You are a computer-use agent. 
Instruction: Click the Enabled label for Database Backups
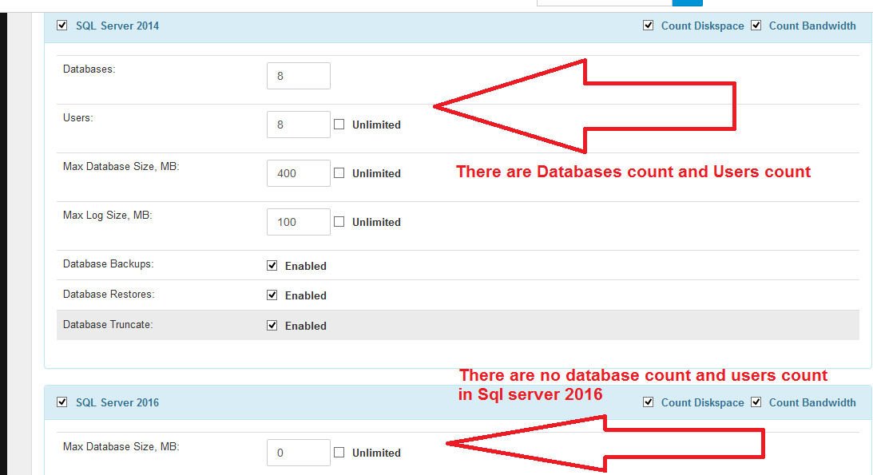tap(306, 266)
